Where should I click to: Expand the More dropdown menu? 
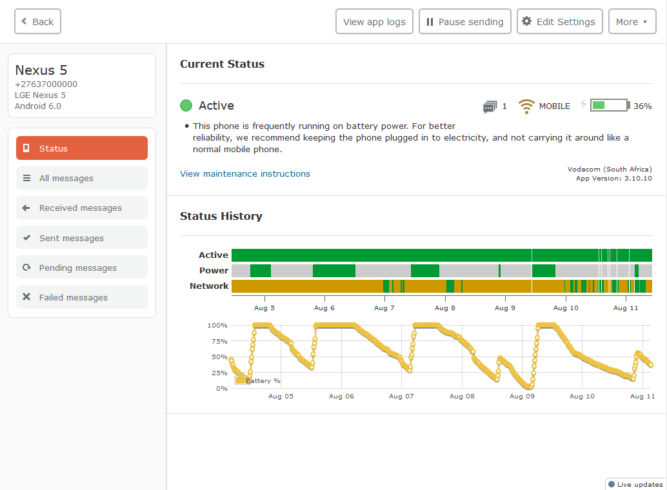click(632, 22)
